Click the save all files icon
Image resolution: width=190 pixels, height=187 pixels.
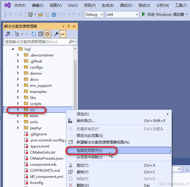54,15
